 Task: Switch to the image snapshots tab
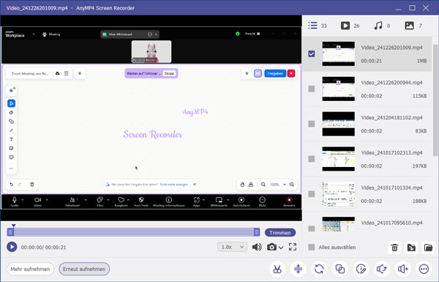413,26
